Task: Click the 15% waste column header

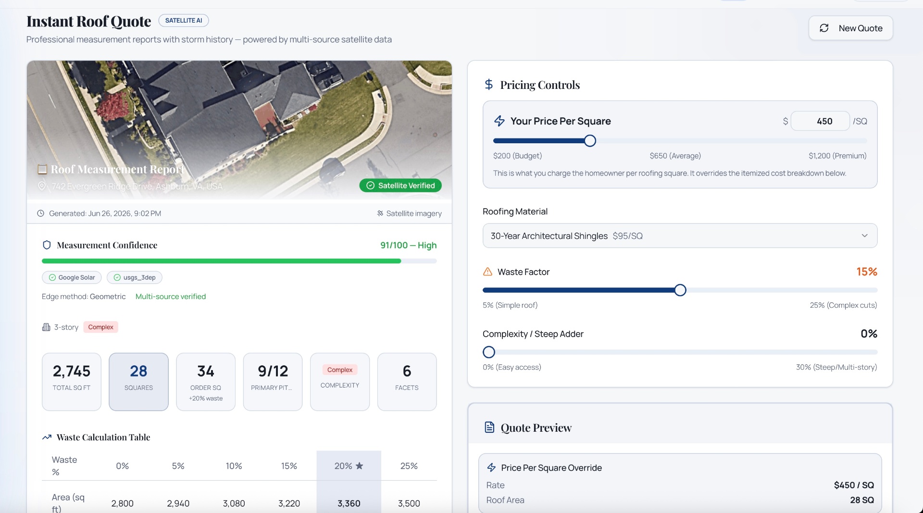Action: tap(289, 465)
